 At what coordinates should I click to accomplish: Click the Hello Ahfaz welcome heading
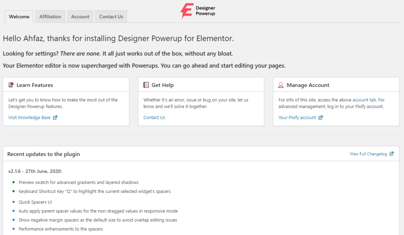point(118,38)
